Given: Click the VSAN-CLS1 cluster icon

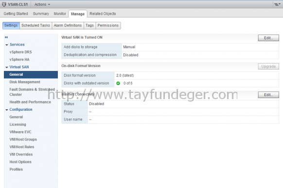Looking at the screenshot, I should 4,4.
